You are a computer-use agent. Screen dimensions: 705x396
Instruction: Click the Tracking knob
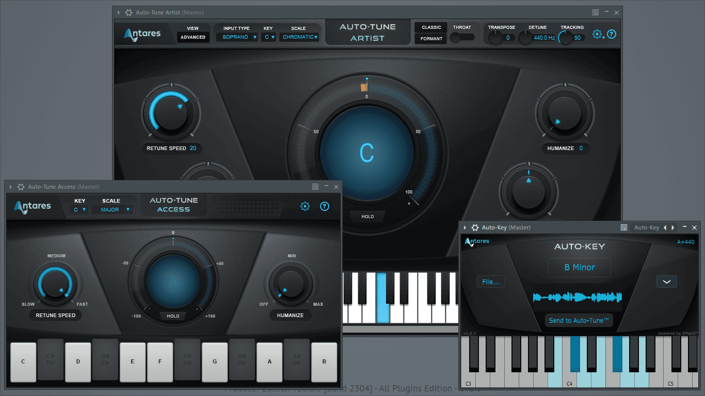566,38
